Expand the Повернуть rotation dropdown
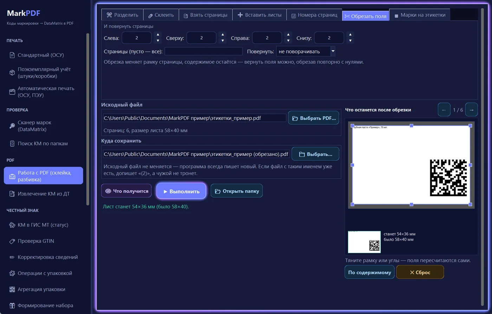Viewport: 492px width, 314px height. click(x=333, y=51)
